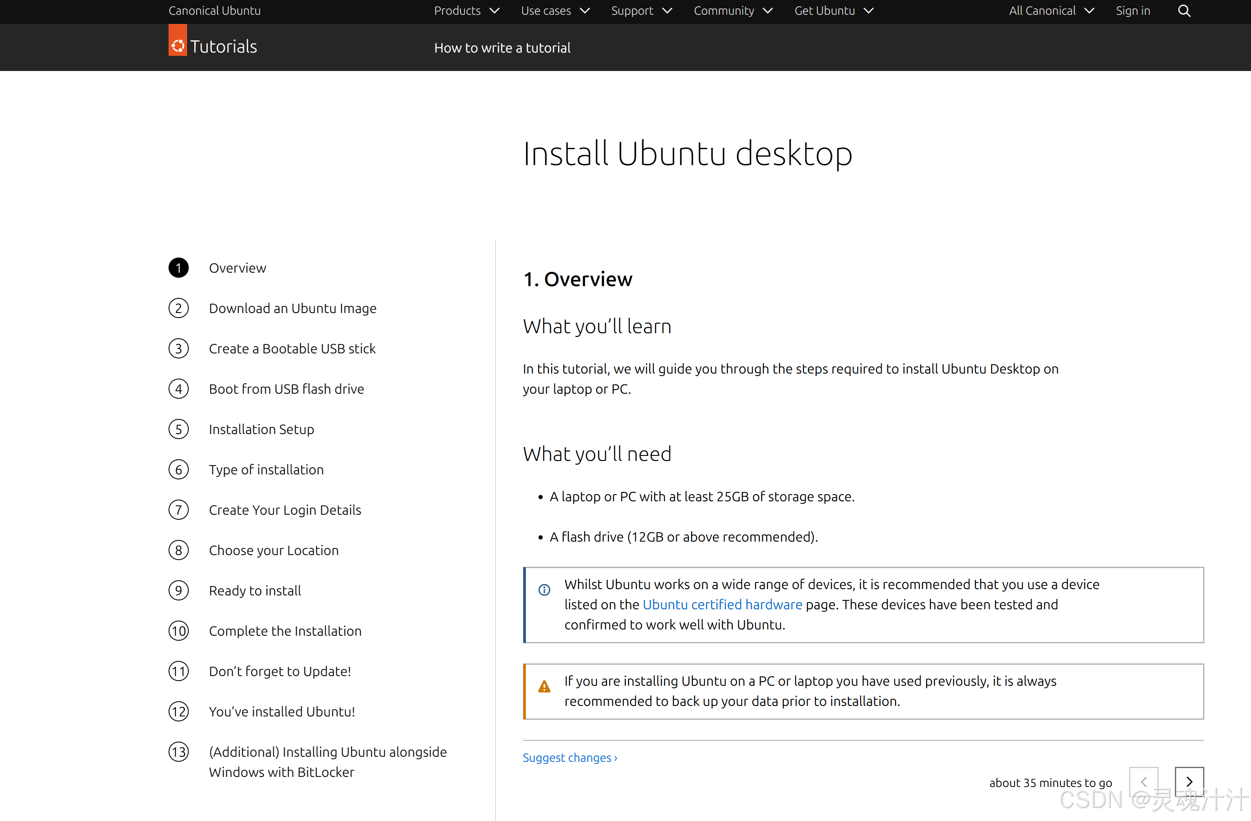Open the Ubuntu certified hardware link

click(722, 605)
